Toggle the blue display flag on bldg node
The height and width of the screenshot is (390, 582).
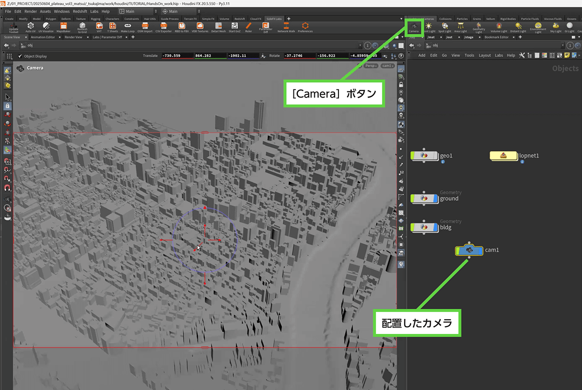coord(435,227)
